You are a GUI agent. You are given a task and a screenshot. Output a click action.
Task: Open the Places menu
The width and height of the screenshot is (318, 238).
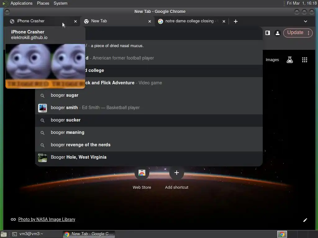[43, 3]
